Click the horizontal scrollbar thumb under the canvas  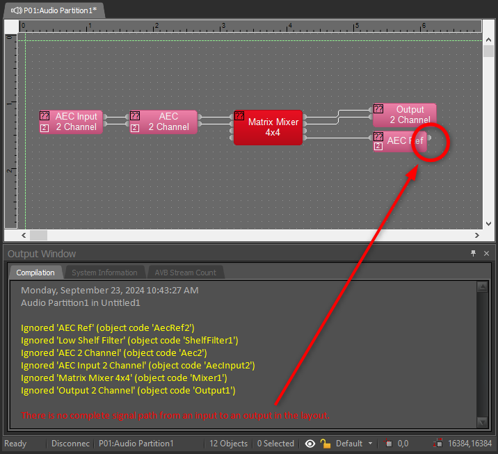click(38, 236)
